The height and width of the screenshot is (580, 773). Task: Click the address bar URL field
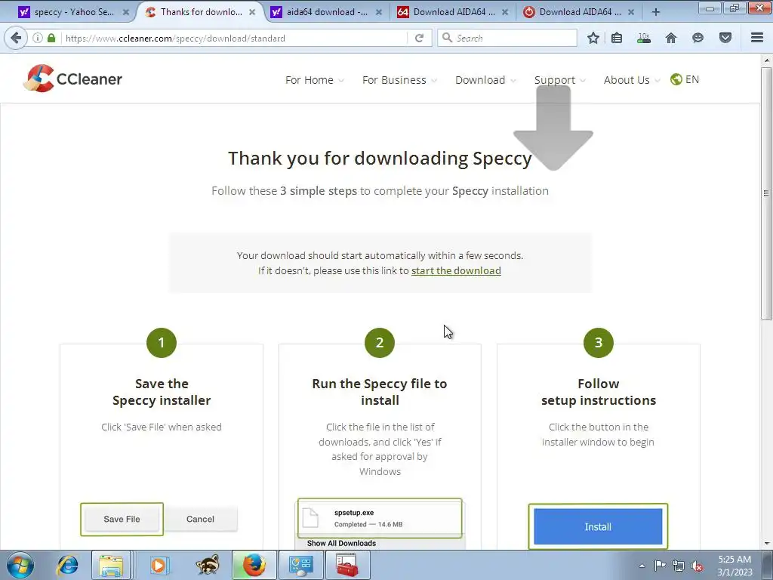click(236, 38)
